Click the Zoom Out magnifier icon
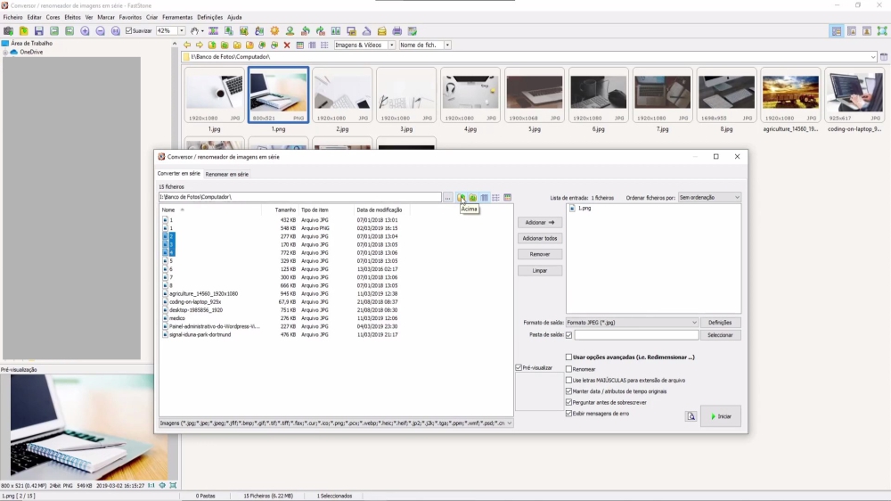 100,30
